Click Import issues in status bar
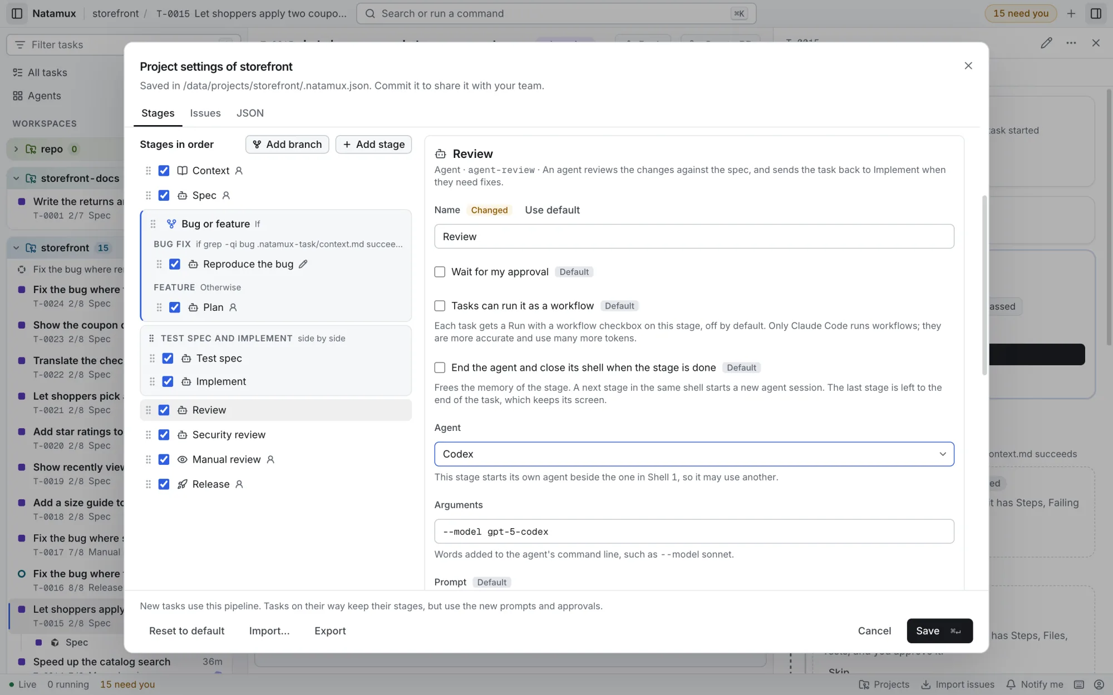 click(x=958, y=684)
